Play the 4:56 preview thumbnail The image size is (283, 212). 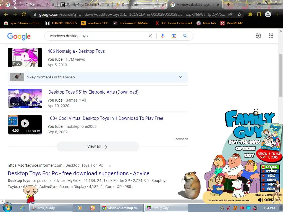coord(25,125)
